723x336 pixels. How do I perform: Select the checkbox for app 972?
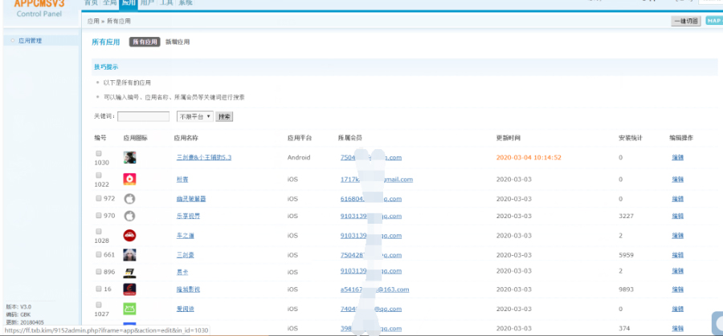[x=99, y=198]
